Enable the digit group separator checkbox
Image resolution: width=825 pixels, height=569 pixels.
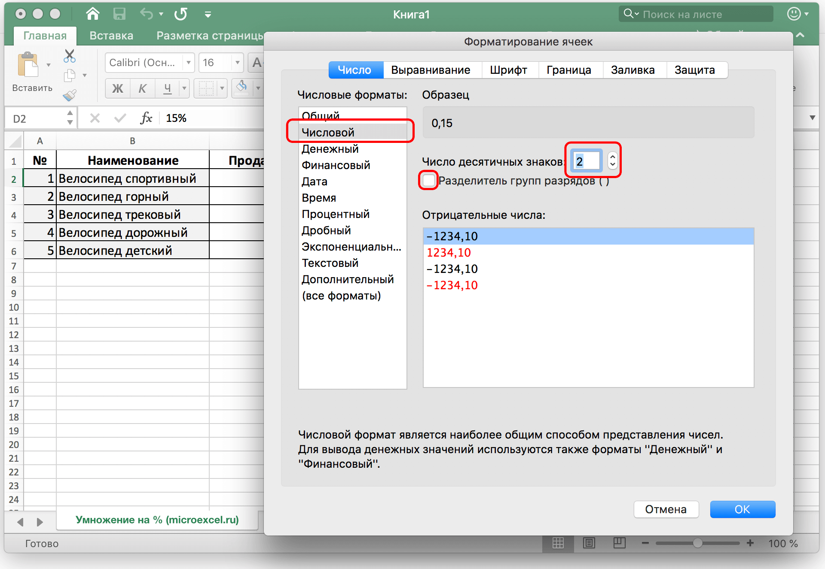(x=428, y=181)
